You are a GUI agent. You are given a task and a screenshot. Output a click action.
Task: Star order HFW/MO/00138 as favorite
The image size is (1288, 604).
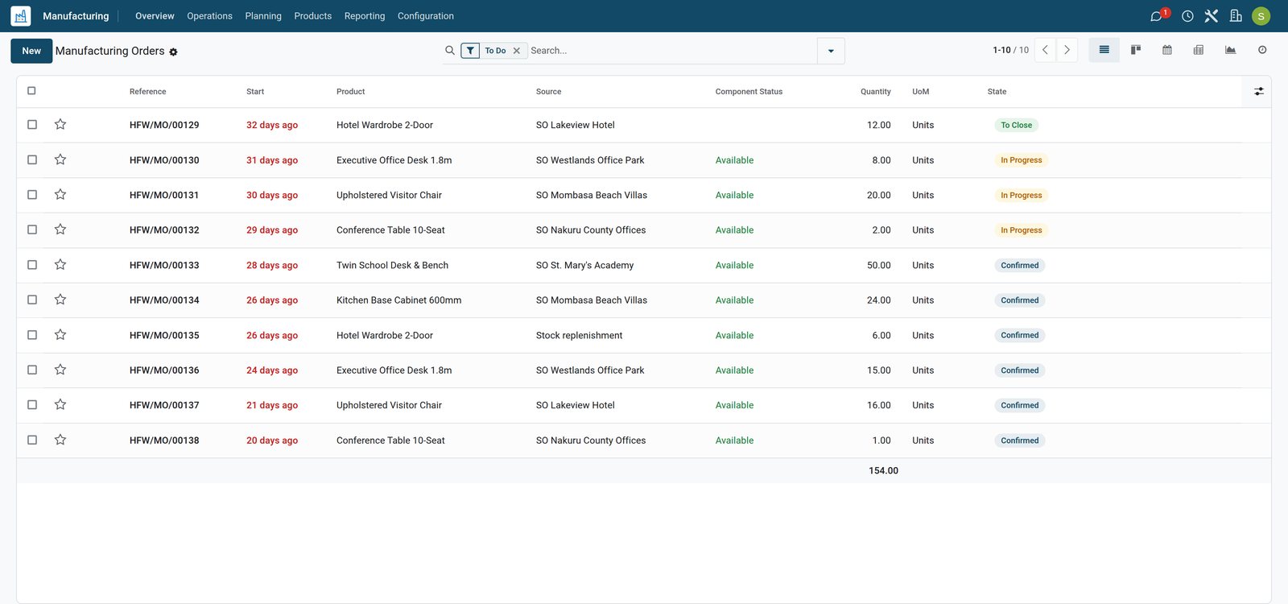click(x=60, y=440)
